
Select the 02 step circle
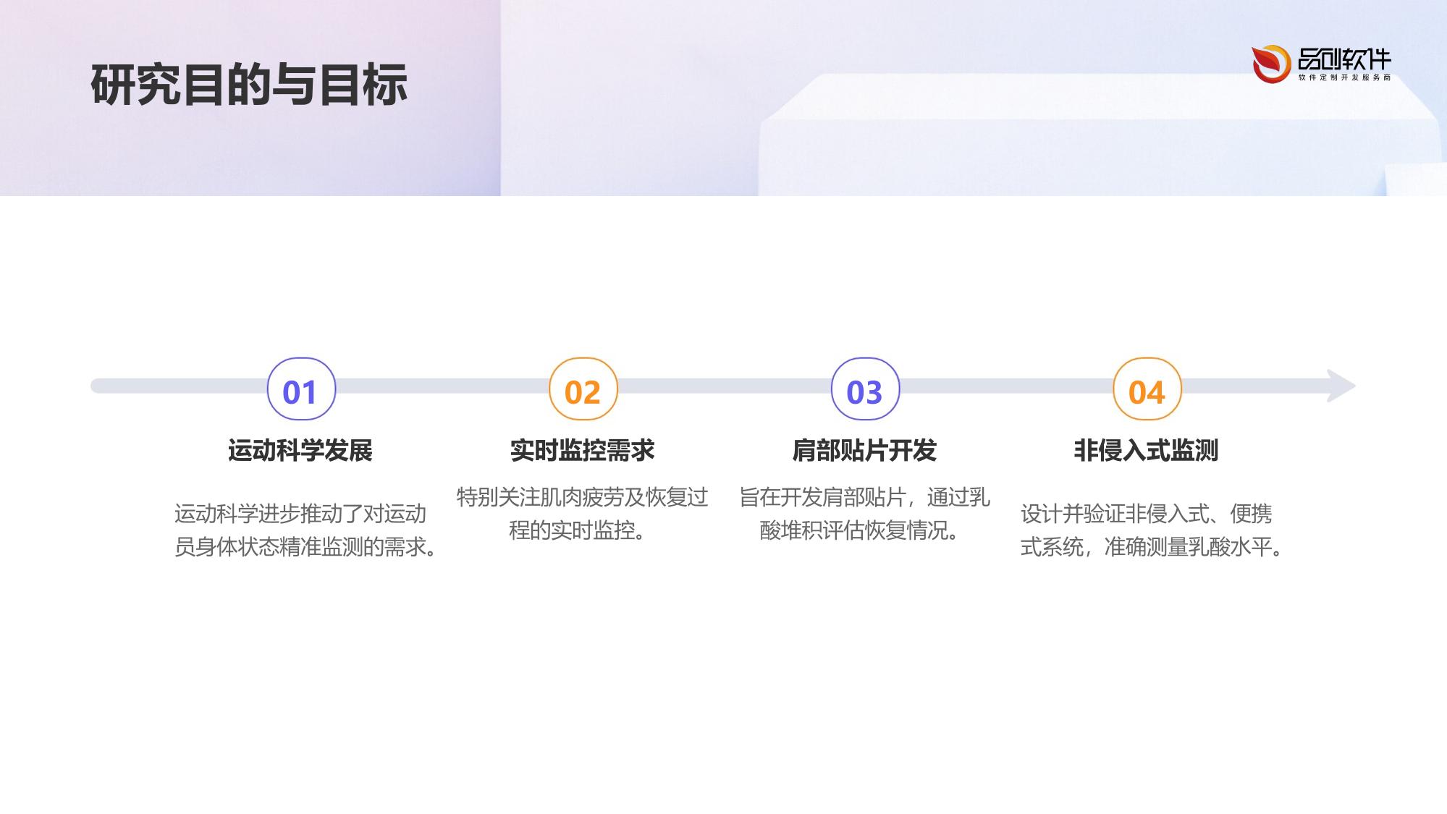583,389
